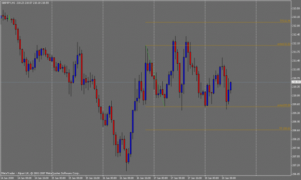Select the enter 212.02 line label

tap(284, 44)
